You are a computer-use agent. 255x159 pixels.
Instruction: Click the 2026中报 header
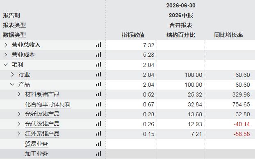(x=181, y=15)
